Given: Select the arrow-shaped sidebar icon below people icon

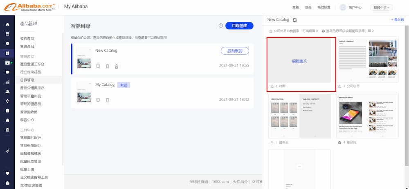Looking at the screenshot, I should coord(7,101).
